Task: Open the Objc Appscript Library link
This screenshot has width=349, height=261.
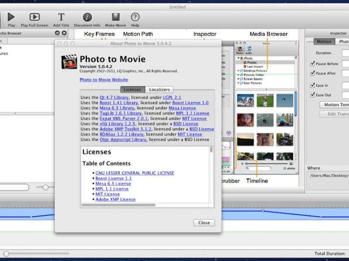Action: point(123,140)
